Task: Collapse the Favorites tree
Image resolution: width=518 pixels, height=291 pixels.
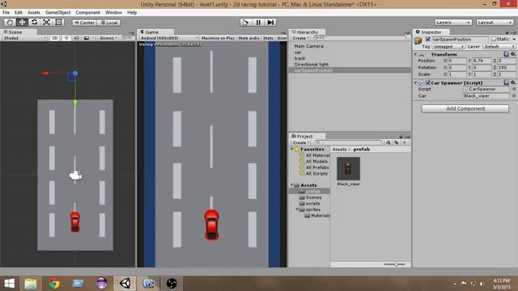Action: click(x=292, y=149)
